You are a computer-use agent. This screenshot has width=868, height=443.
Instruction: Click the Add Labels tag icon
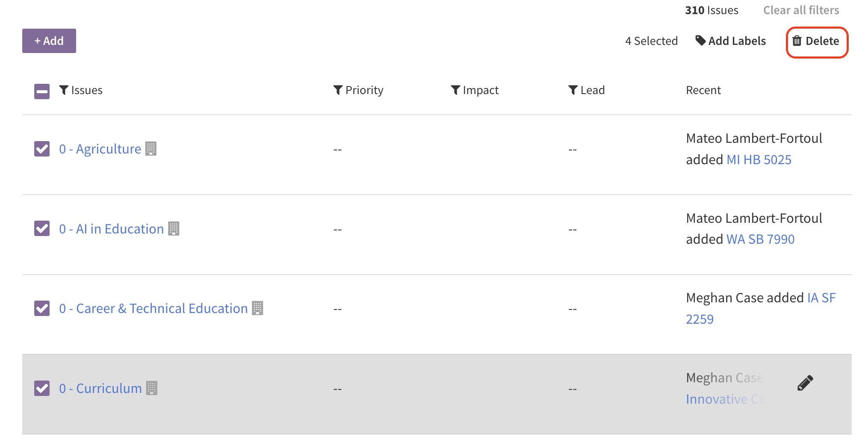[x=700, y=41]
